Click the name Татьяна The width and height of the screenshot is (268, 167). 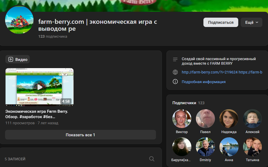tap(252, 160)
